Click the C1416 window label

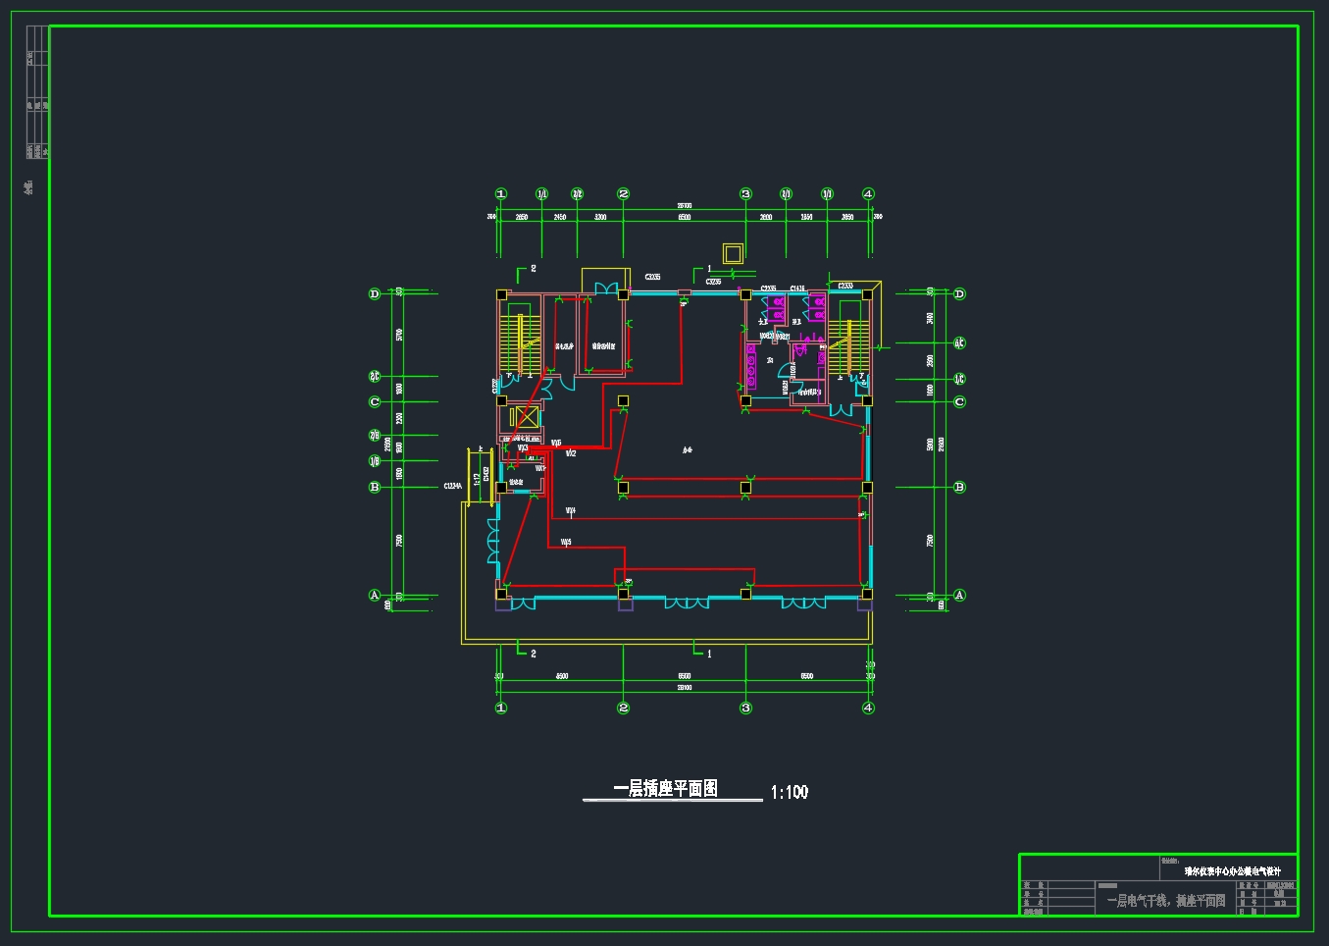[x=797, y=289]
